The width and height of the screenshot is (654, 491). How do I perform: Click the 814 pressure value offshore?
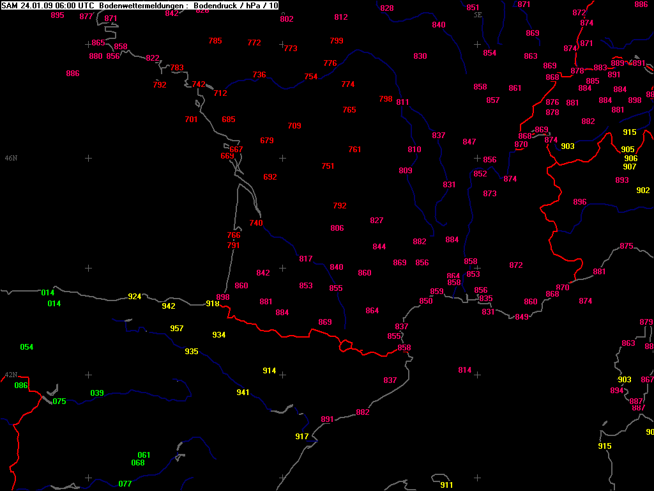[465, 370]
